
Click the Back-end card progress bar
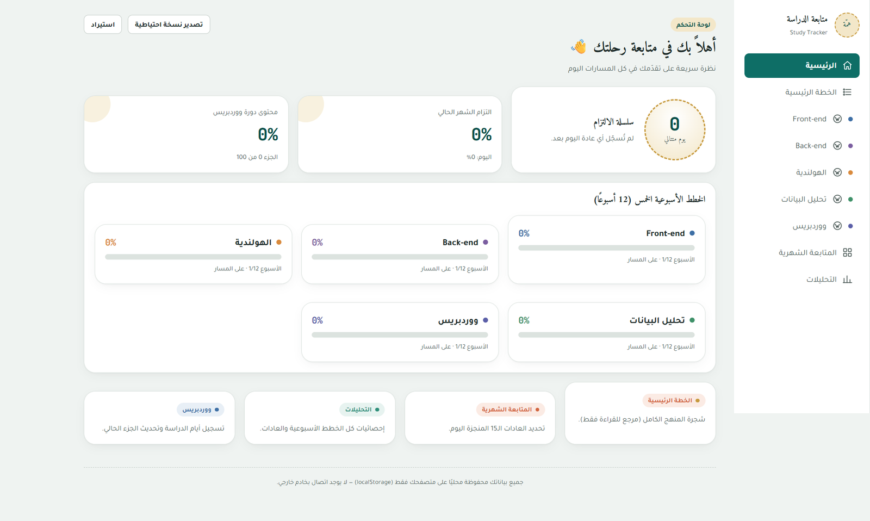click(x=400, y=257)
